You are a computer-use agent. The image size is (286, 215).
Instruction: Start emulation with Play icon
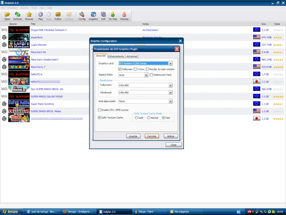coord(40,16)
